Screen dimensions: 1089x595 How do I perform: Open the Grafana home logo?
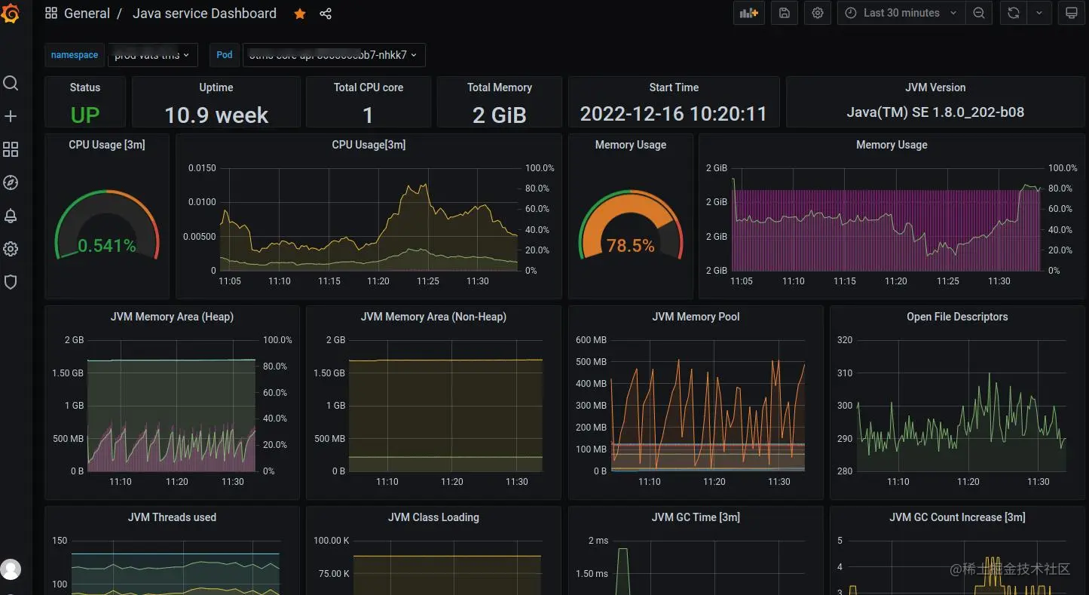click(10, 13)
